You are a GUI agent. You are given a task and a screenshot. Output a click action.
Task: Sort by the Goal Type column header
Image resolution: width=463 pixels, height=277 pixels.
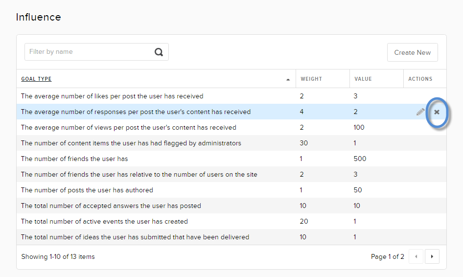pos(36,79)
